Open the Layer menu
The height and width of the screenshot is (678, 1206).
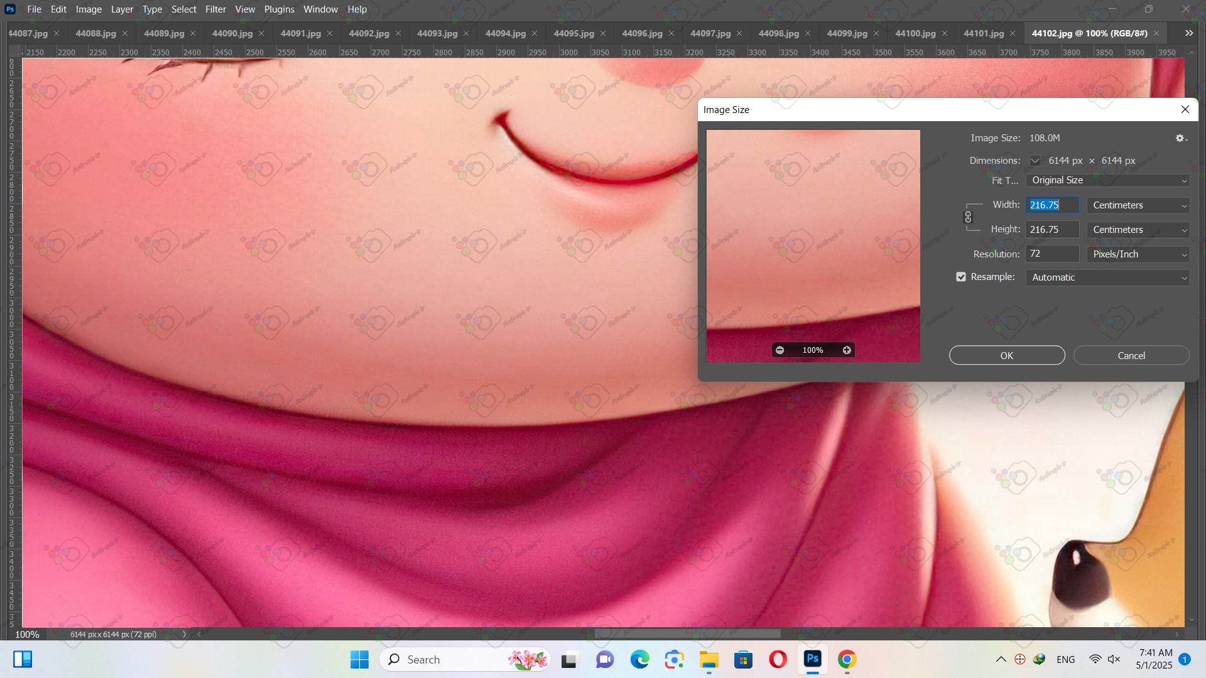tap(122, 9)
